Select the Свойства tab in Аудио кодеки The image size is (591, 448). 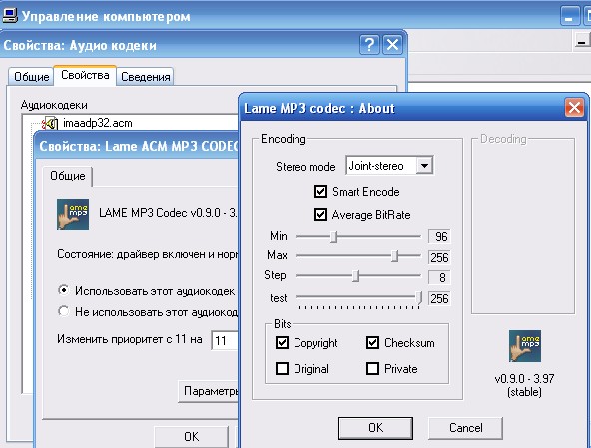[x=85, y=75]
